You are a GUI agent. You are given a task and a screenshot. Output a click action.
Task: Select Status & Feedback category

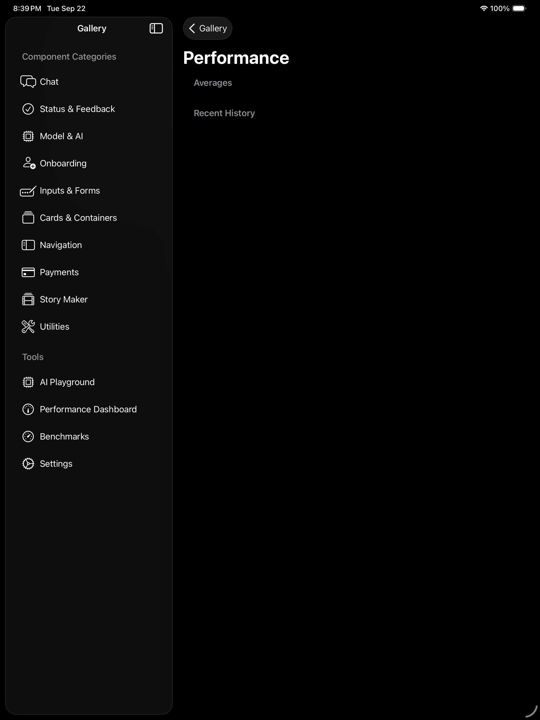(77, 109)
